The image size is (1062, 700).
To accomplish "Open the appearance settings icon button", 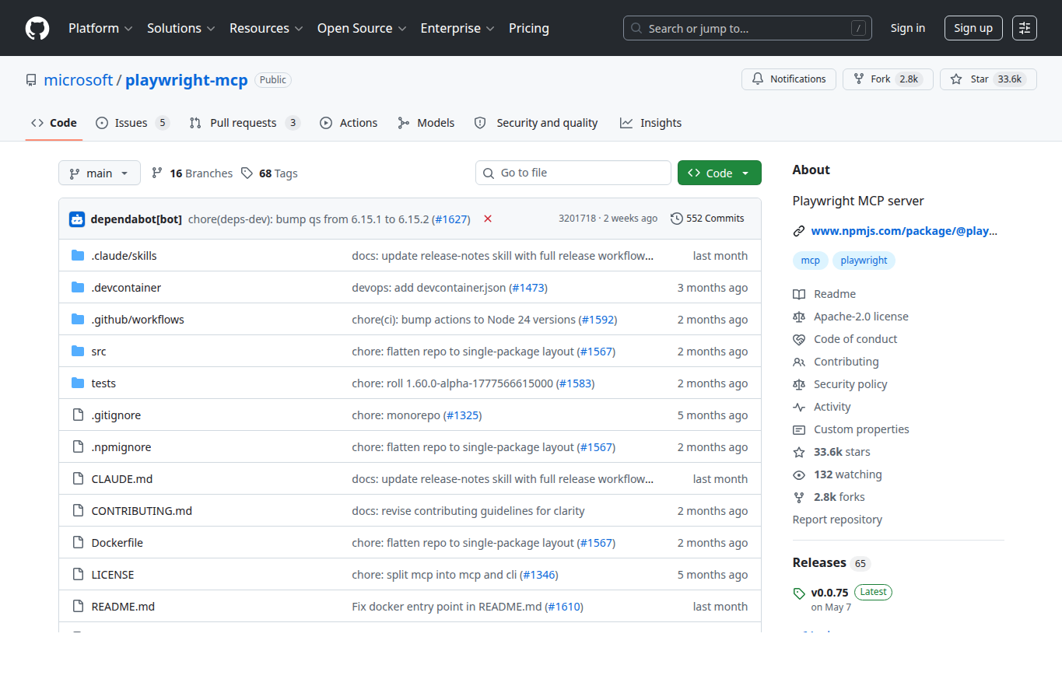I will pyautogui.click(x=1025, y=28).
